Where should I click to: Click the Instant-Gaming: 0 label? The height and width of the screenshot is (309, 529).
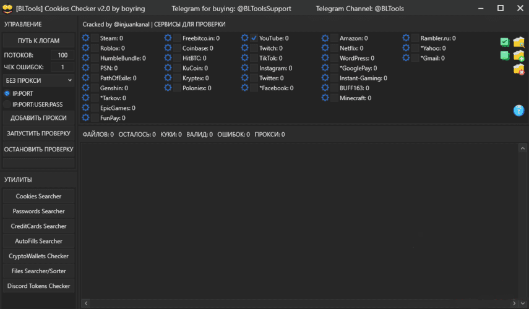(363, 78)
